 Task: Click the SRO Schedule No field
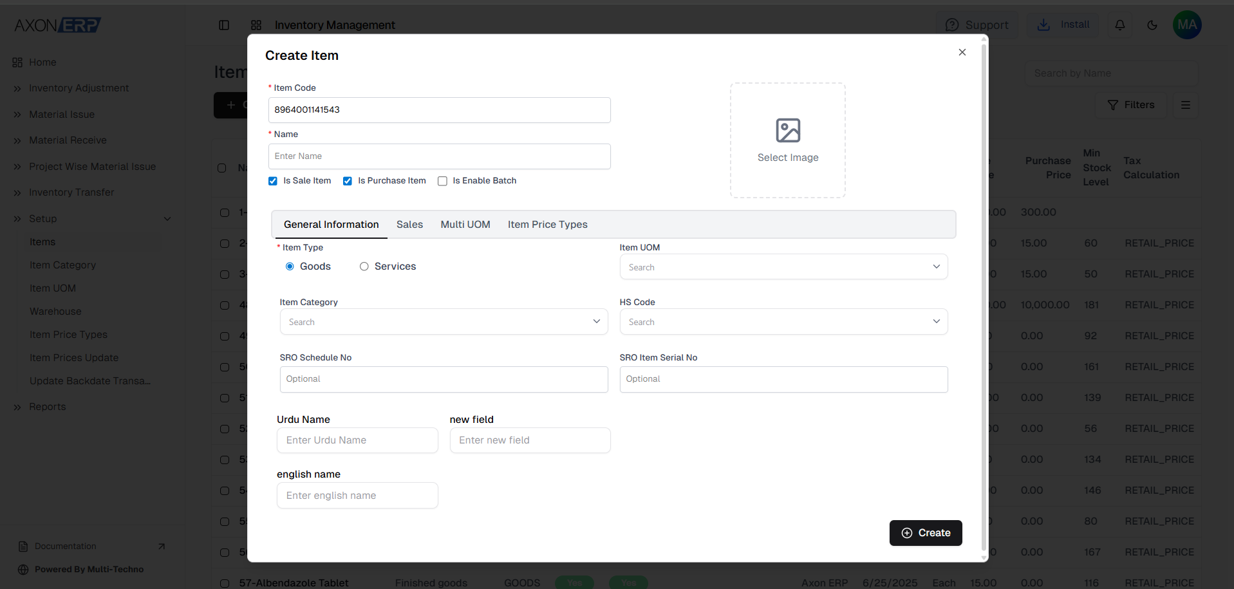coord(444,379)
